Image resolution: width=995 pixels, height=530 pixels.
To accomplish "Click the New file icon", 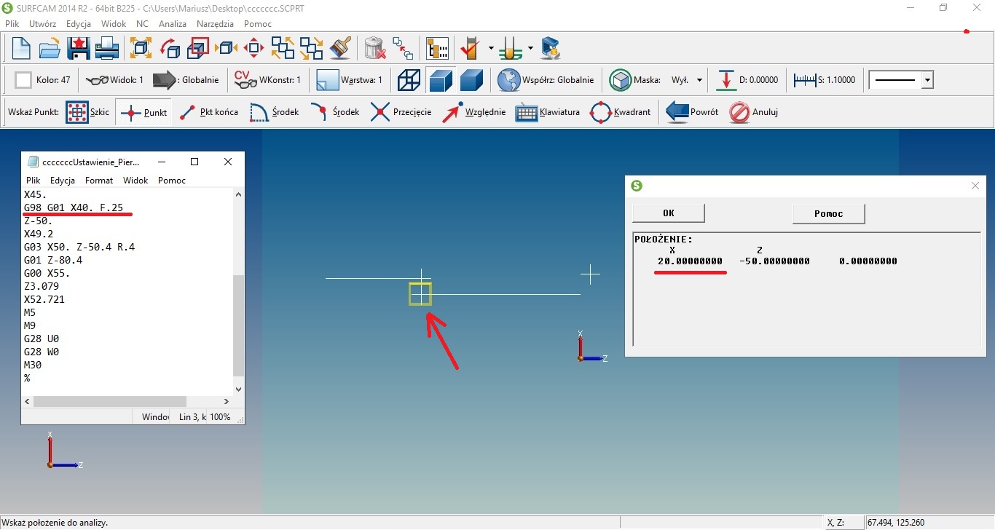I will (x=21, y=49).
